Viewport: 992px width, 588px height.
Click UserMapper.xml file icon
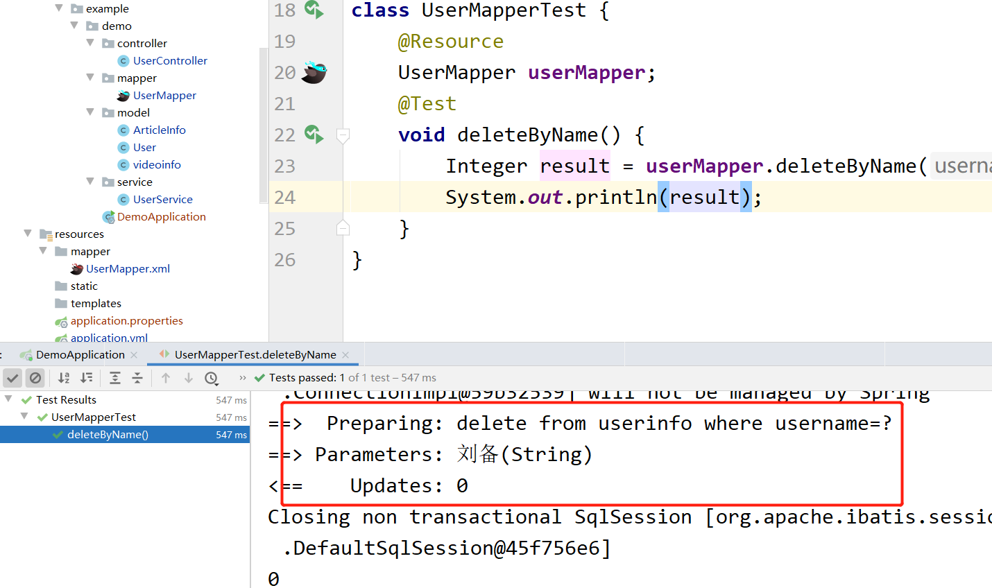click(77, 269)
